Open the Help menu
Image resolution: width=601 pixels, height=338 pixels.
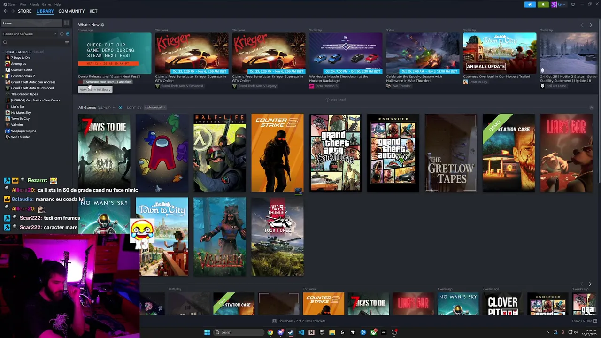[x=57, y=4]
